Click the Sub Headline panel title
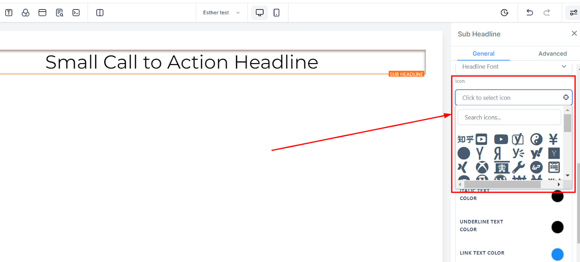Screen dimensions: 580x262 (479, 34)
